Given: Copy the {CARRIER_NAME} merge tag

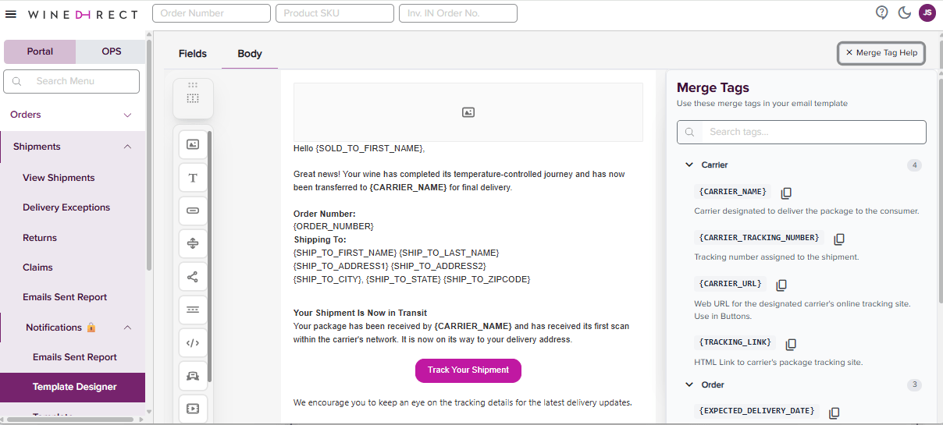Looking at the screenshot, I should (x=787, y=193).
